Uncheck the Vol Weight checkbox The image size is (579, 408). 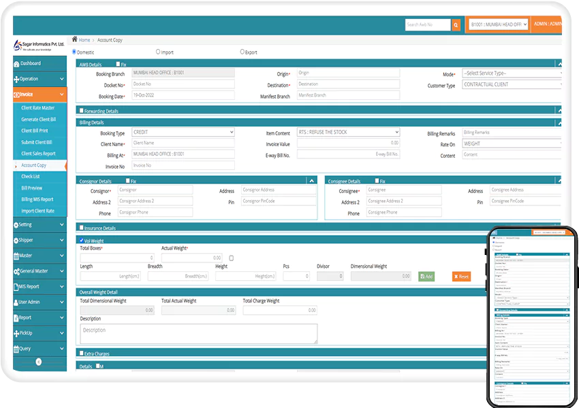82,240
